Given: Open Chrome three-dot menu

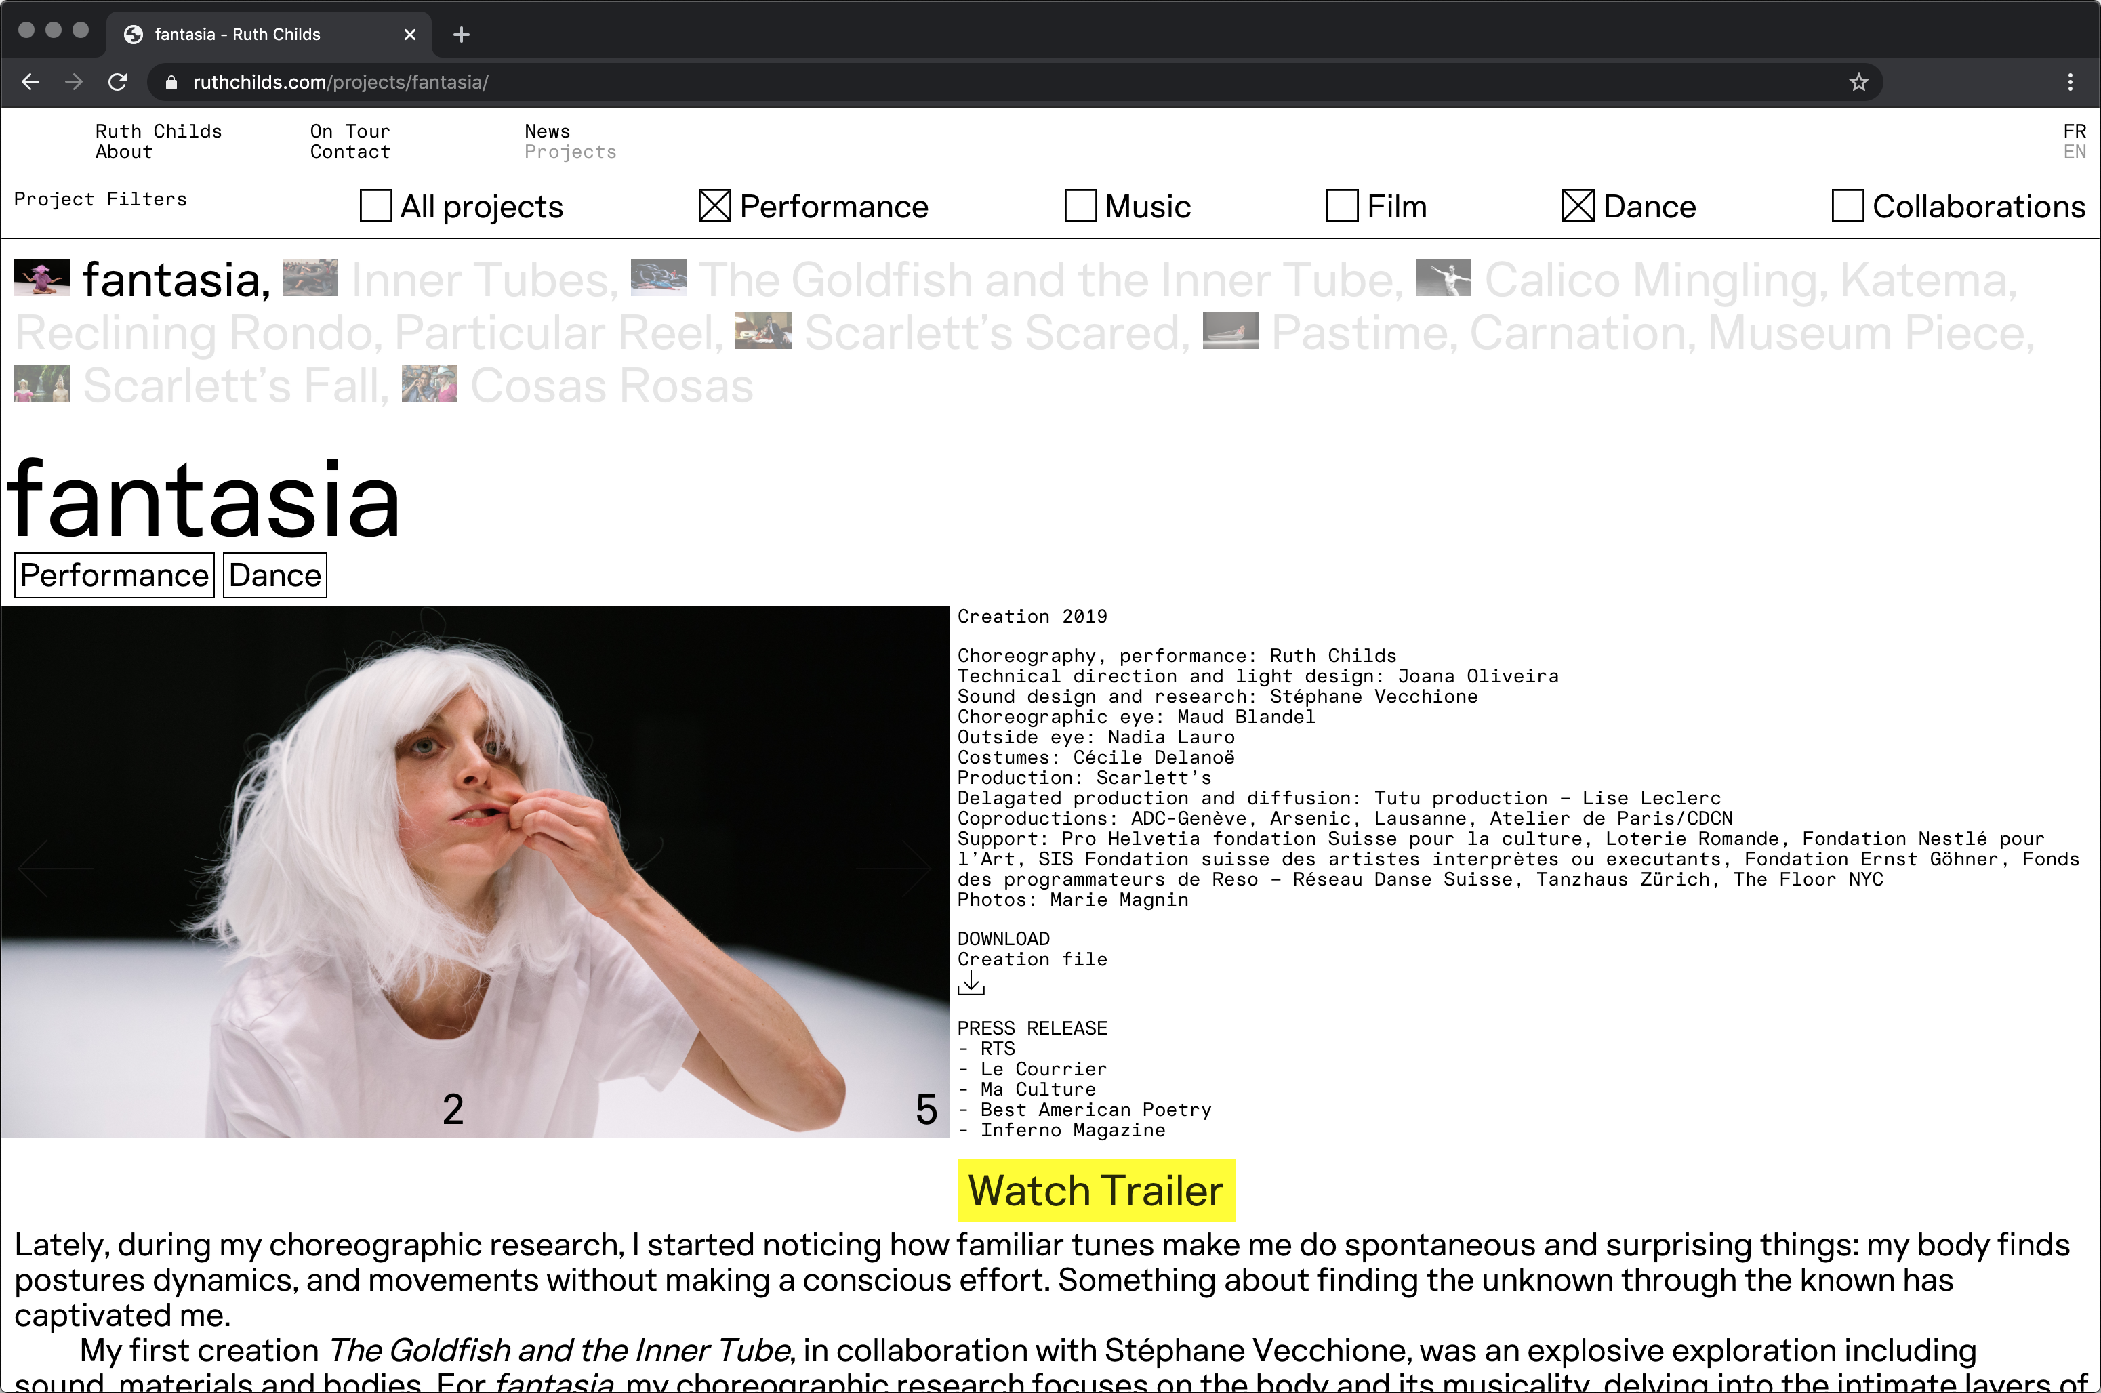Looking at the screenshot, I should tap(2070, 83).
